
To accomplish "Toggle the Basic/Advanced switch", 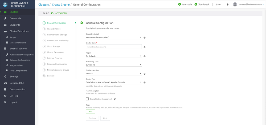I will point(52,13).
